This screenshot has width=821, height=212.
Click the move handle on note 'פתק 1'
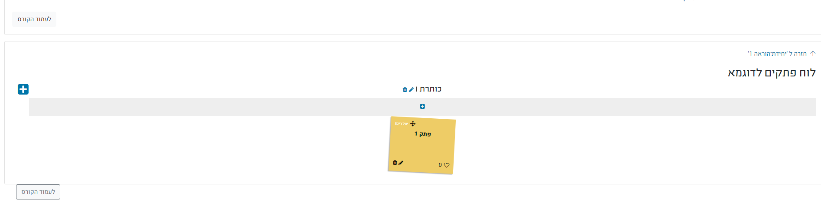[413, 124]
